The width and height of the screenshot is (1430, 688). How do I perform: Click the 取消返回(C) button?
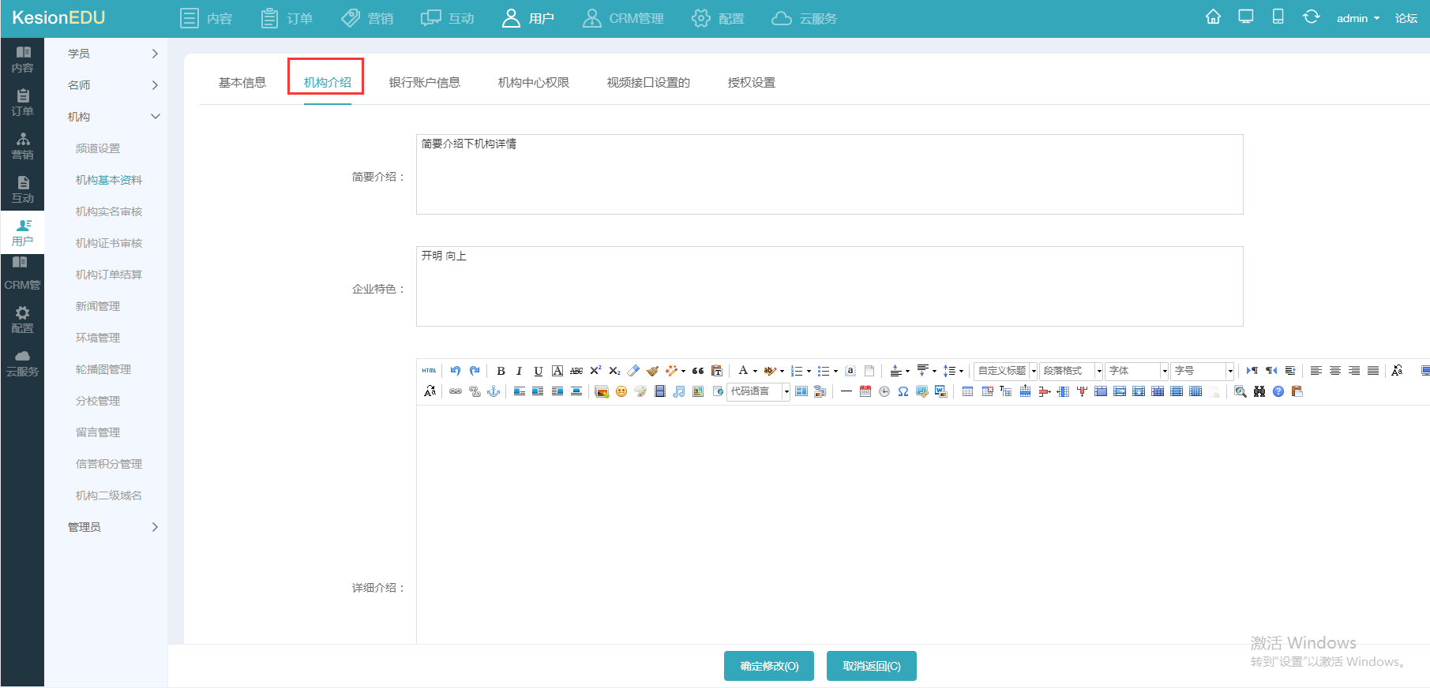871,666
